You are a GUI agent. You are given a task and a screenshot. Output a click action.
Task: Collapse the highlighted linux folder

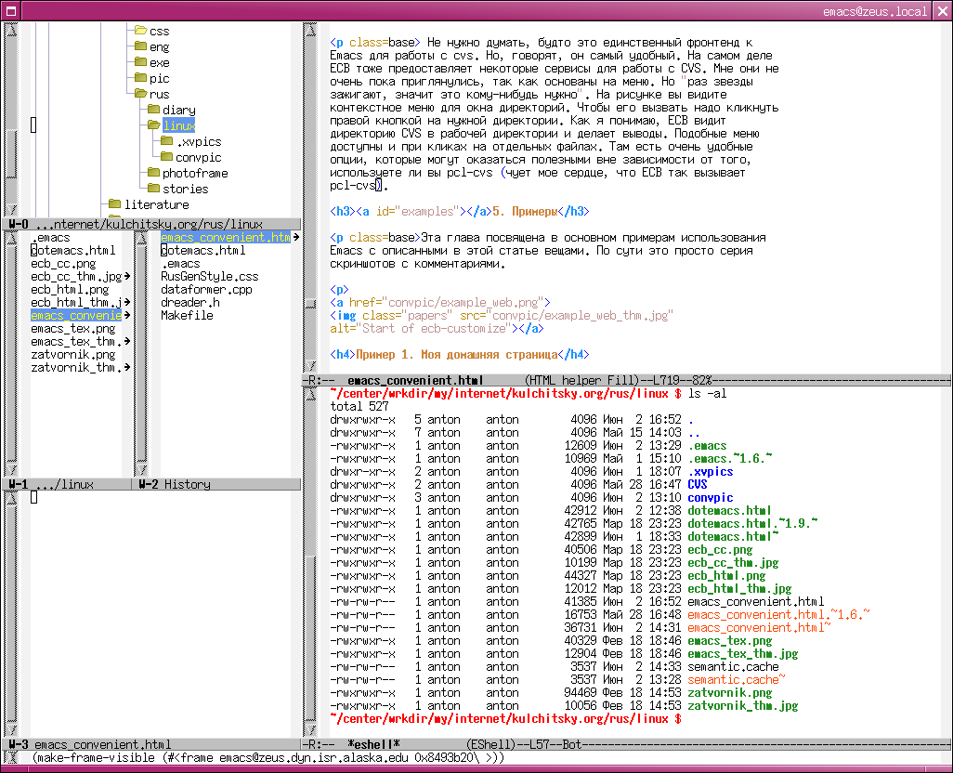[x=153, y=125]
